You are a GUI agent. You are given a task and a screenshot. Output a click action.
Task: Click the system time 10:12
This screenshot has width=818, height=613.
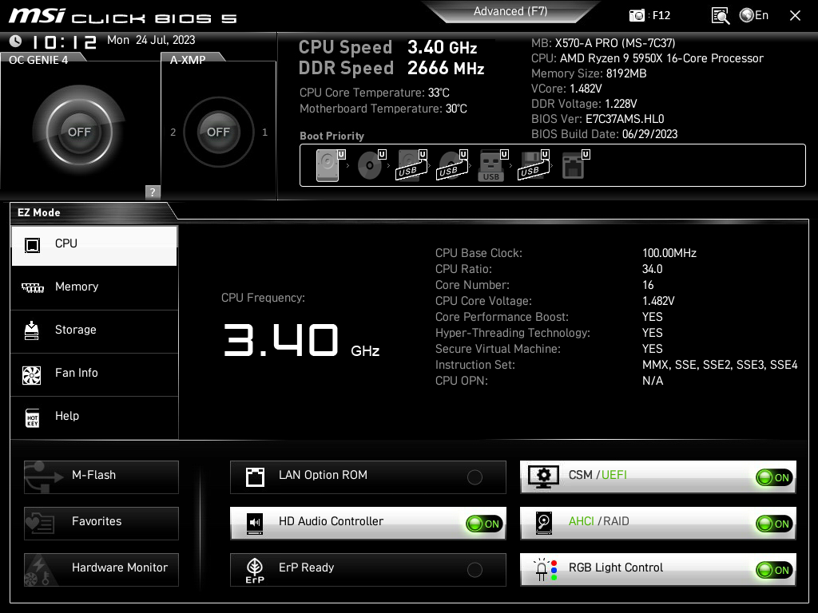coord(65,42)
